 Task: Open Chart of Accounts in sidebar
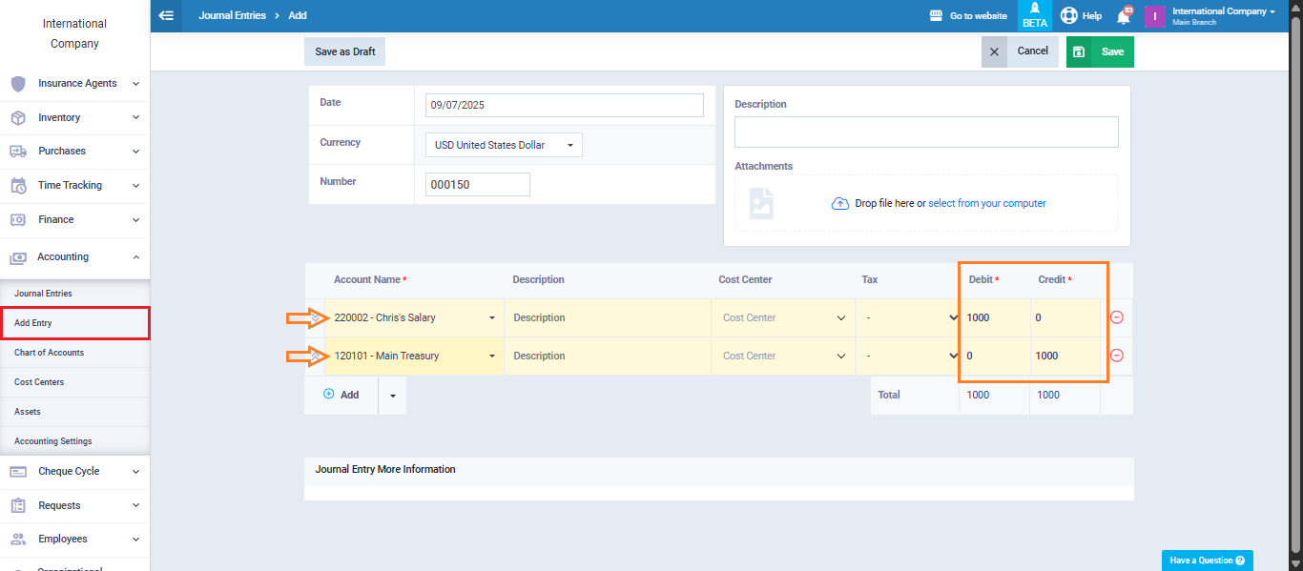50,353
